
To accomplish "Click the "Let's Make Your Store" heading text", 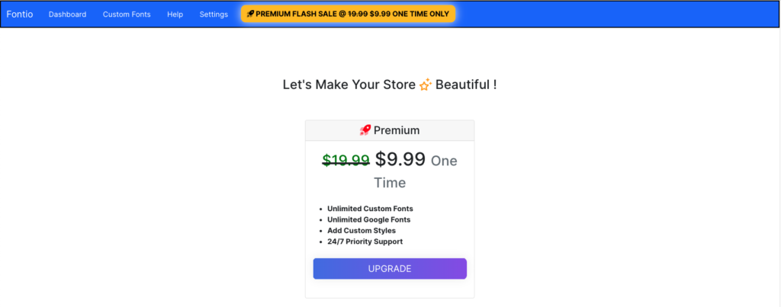I will 349,85.
